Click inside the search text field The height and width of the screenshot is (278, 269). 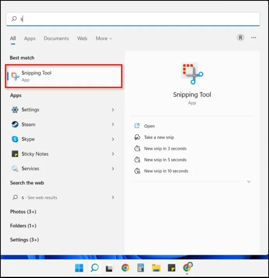pos(133,19)
